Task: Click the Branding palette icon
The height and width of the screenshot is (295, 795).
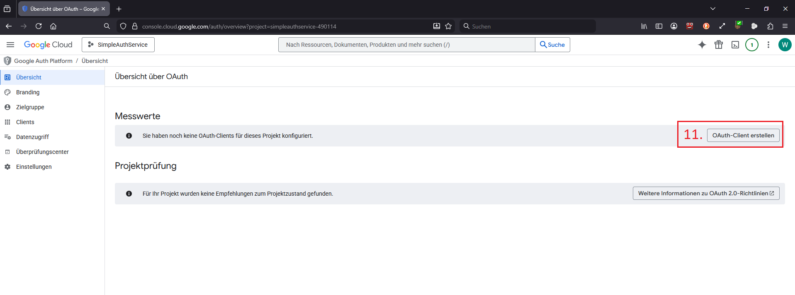Action: 7,92
